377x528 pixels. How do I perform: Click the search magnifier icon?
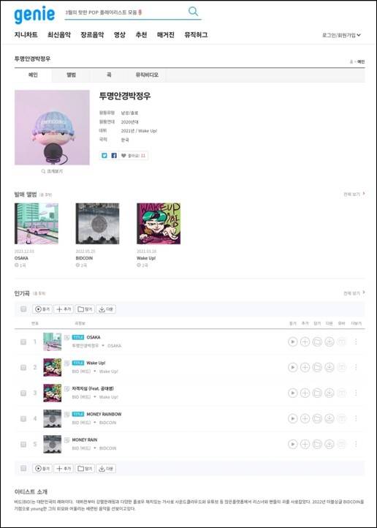pos(193,11)
